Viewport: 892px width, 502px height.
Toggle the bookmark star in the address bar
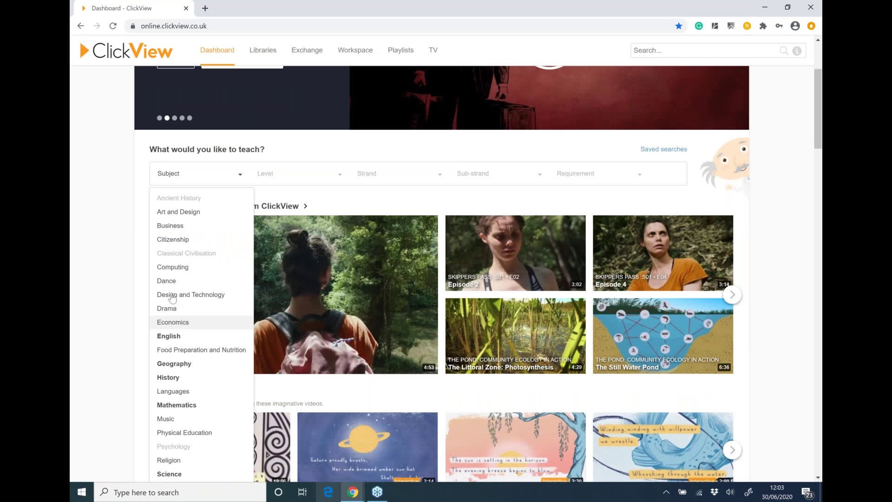(x=679, y=26)
